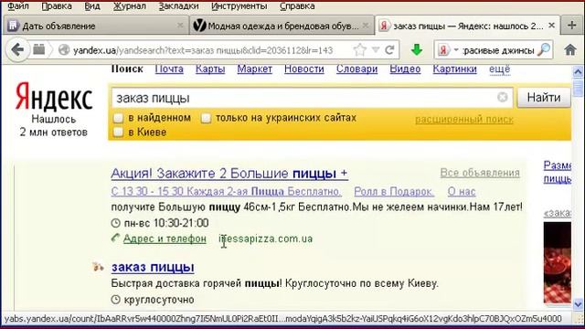Screen dimensions: 585x329
Task: Go to the home page icon
Action: tap(570, 50)
